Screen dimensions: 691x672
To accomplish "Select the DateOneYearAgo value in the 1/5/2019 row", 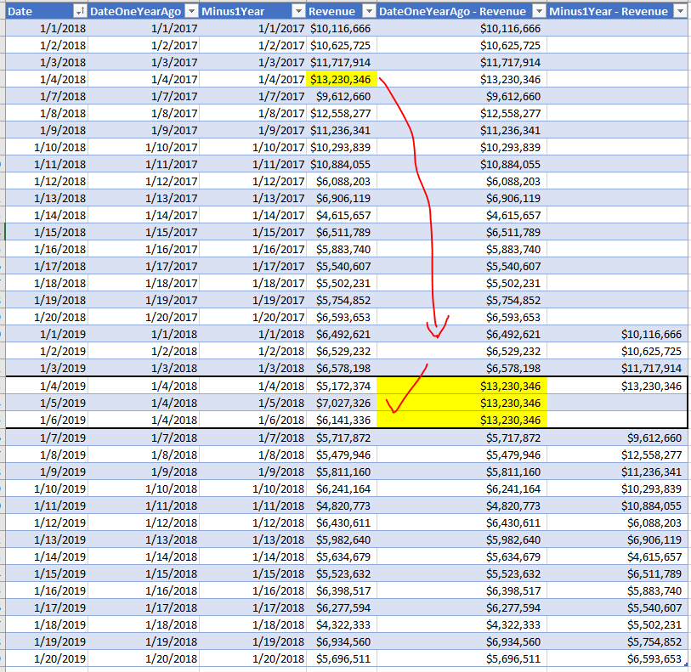I will pos(144,403).
